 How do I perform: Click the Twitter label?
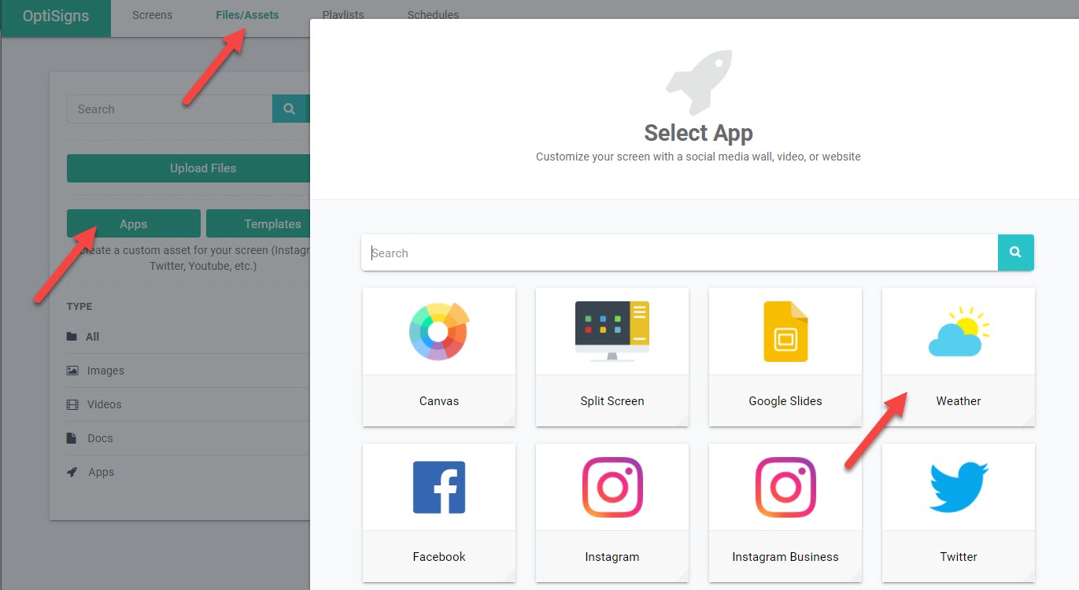pyautogui.click(x=959, y=556)
